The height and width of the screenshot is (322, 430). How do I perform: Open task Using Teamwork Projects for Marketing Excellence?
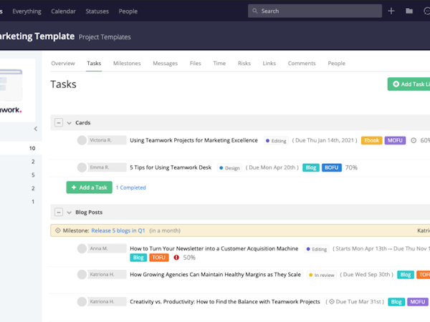click(x=193, y=140)
